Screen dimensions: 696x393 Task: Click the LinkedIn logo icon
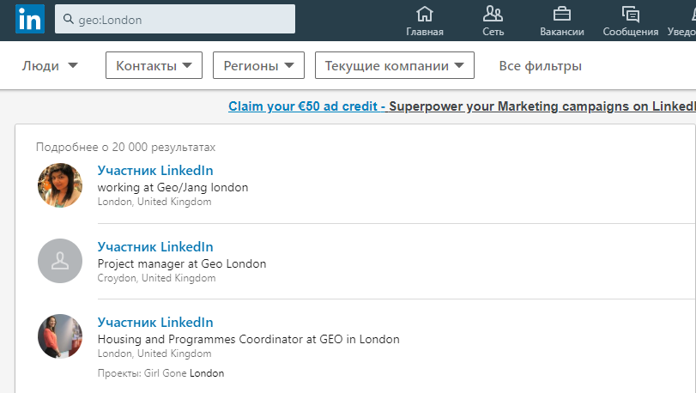click(x=28, y=20)
